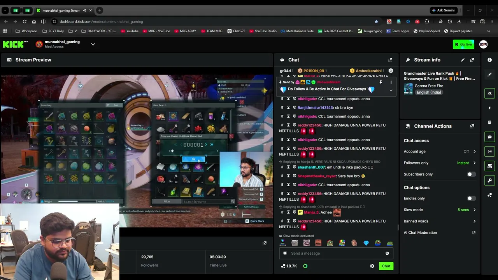Image resolution: width=498 pixels, height=280 pixels.
Task: Expand the Stream Preview pop-out icon
Action: pyautogui.click(x=265, y=243)
